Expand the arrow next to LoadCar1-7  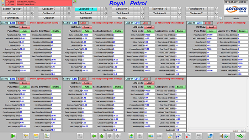[x=69, y=9]
